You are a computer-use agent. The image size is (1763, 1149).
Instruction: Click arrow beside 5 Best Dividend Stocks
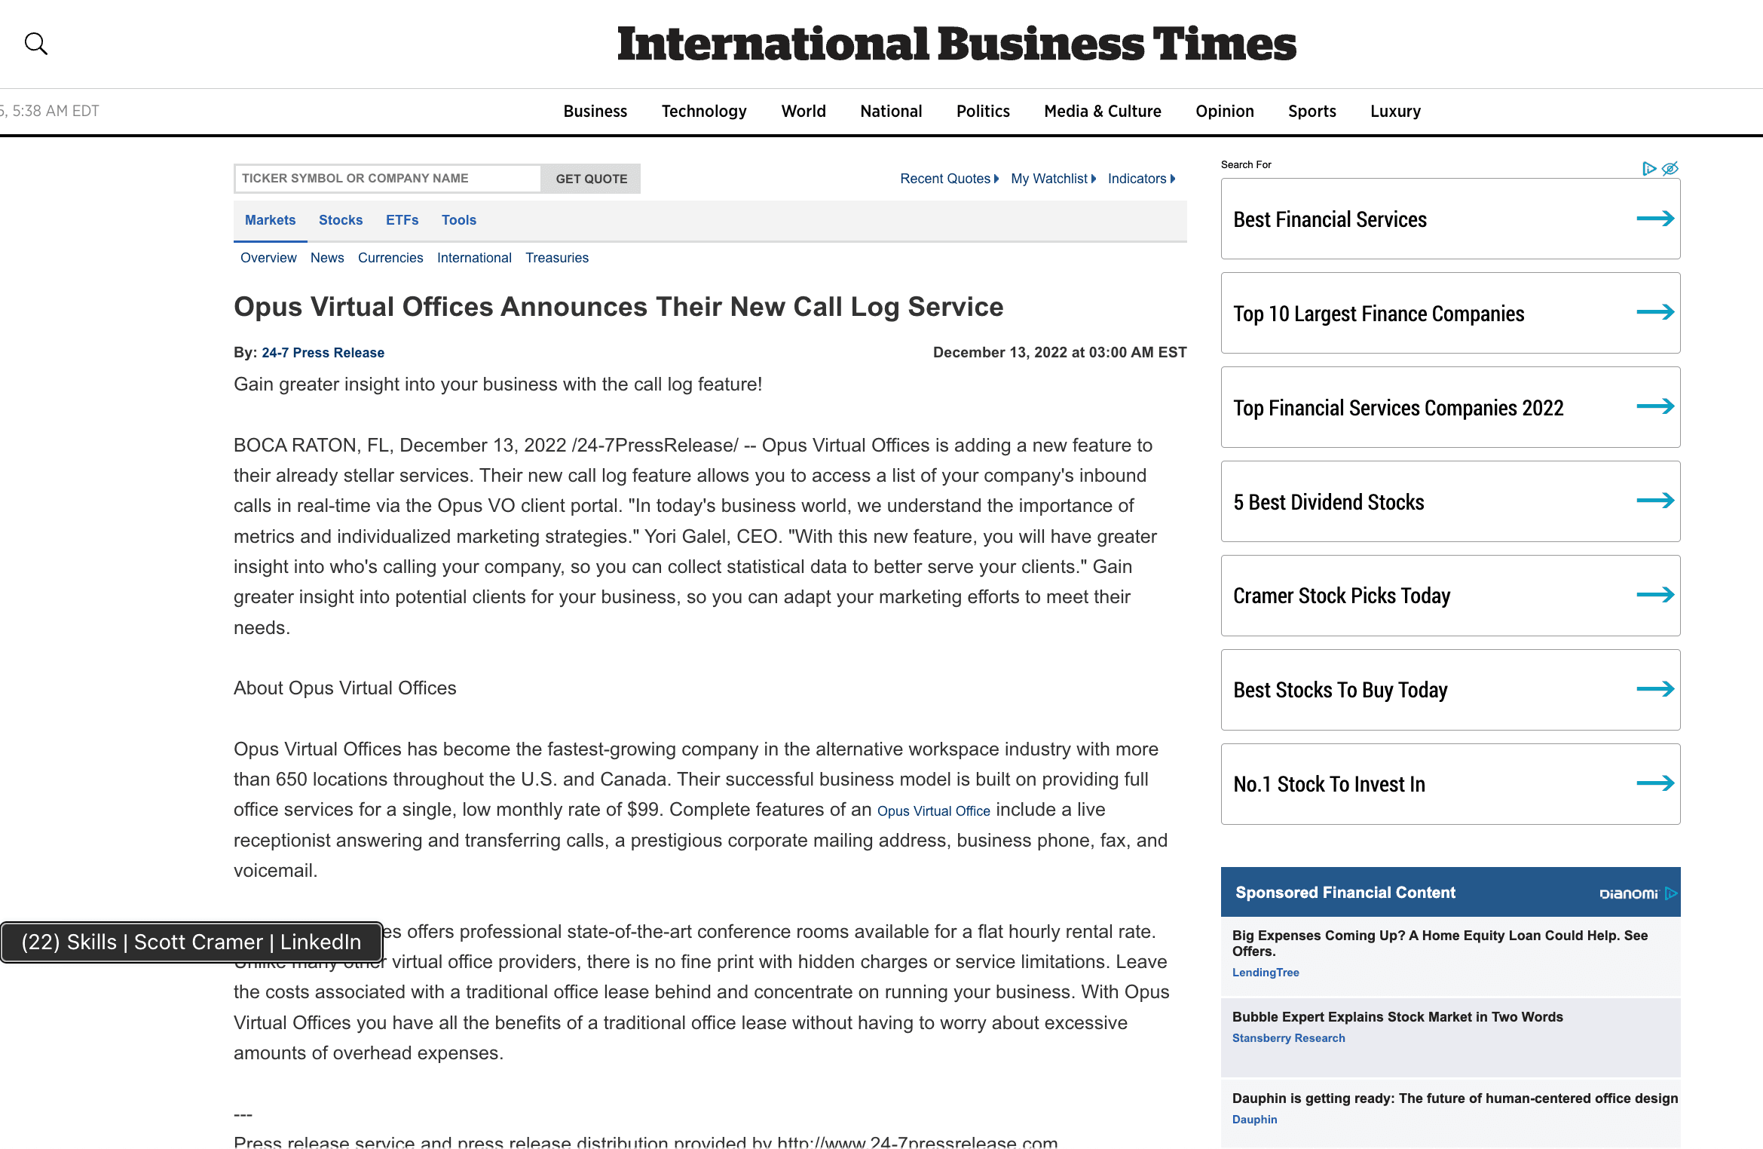1654,501
